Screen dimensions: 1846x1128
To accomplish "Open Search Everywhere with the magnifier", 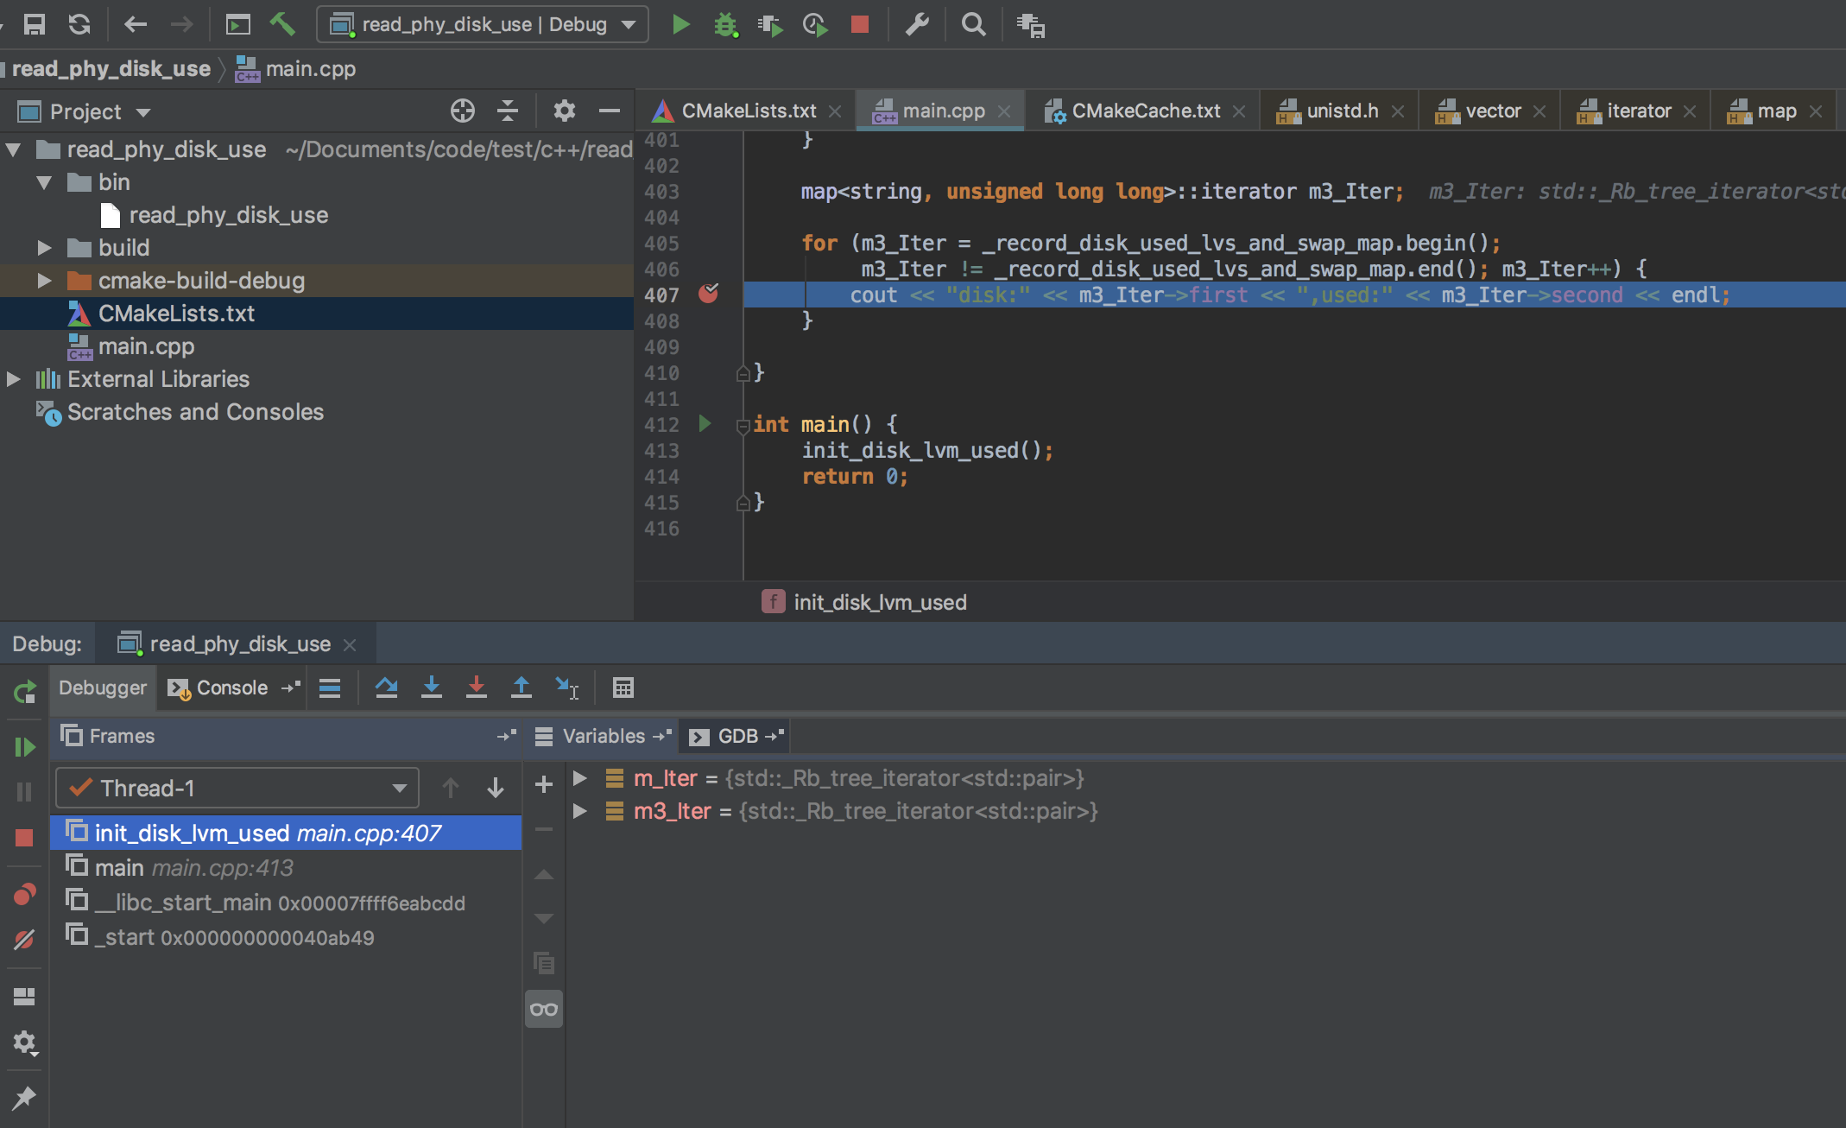I will [974, 24].
